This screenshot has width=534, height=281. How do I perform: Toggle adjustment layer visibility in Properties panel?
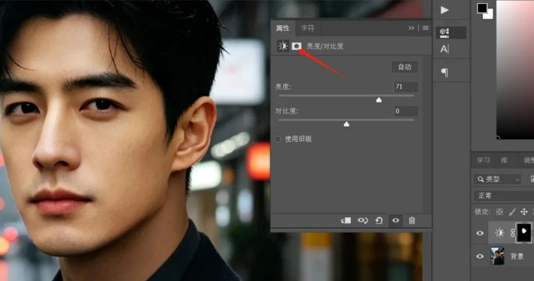(x=396, y=220)
